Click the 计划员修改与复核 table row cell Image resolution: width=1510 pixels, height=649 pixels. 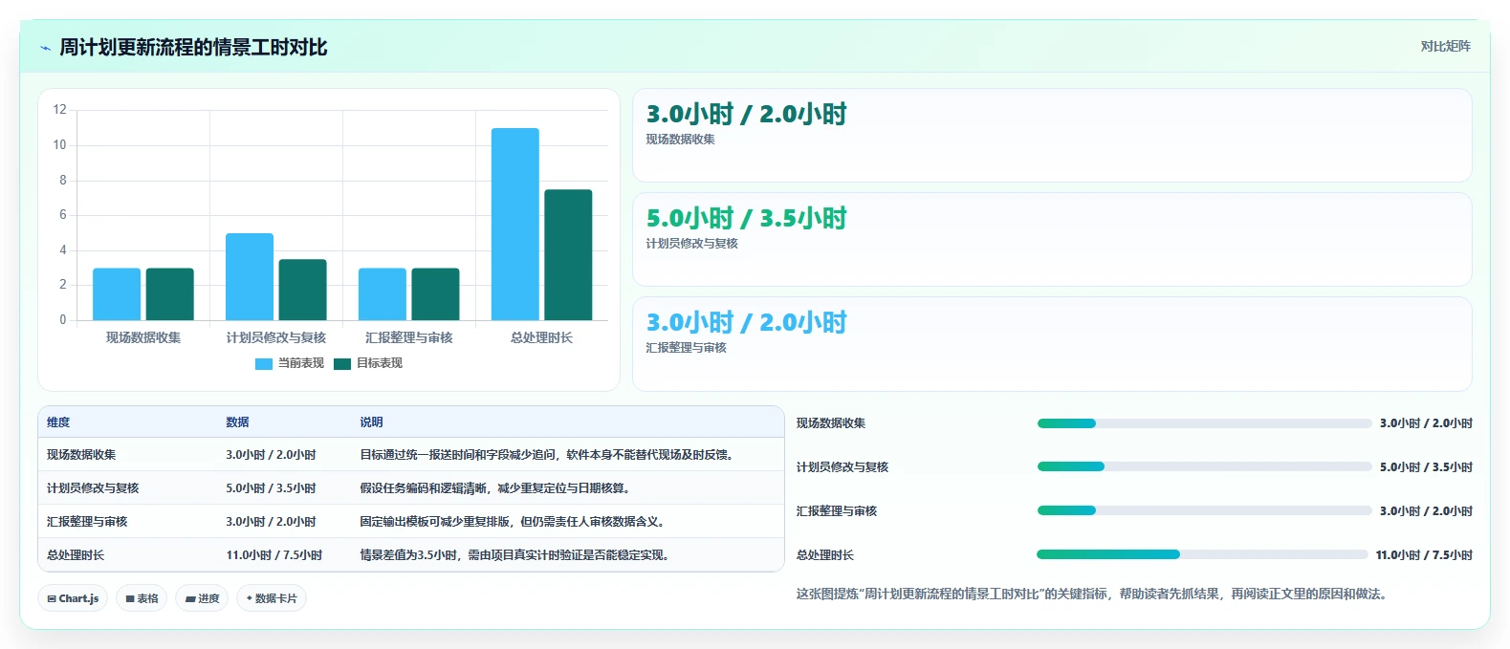pyautogui.click(x=93, y=488)
